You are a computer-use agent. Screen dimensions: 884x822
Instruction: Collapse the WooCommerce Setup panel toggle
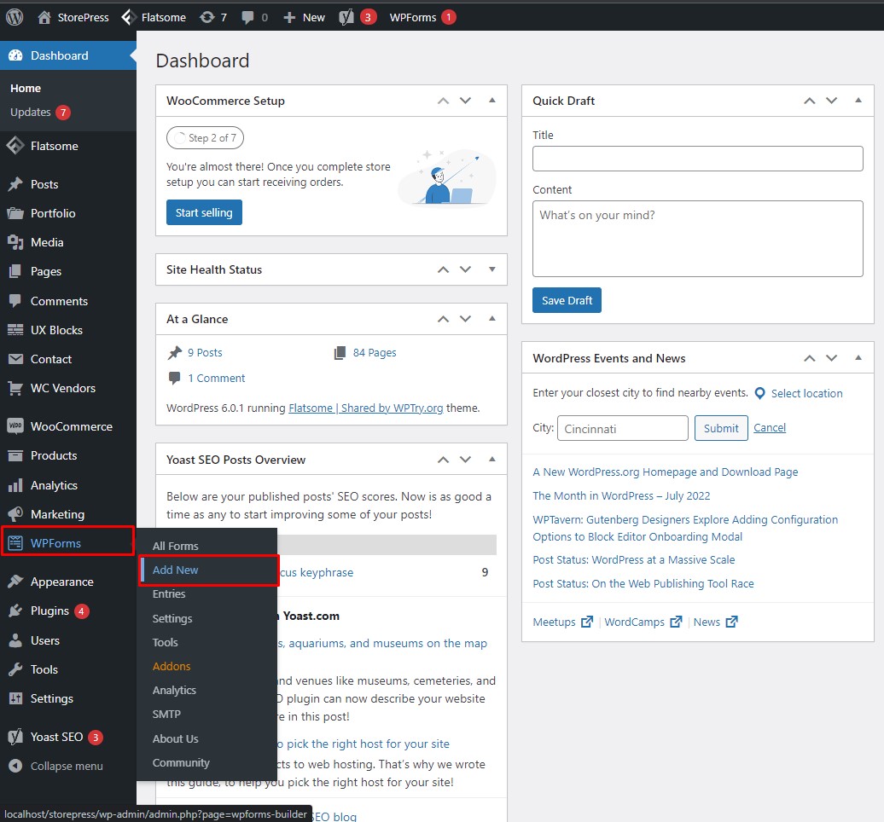point(492,101)
